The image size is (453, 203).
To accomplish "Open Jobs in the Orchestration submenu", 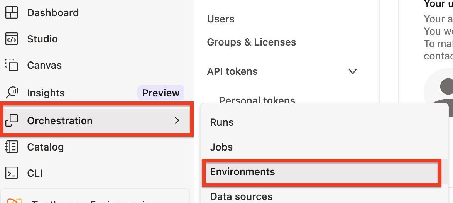I will pyautogui.click(x=221, y=147).
